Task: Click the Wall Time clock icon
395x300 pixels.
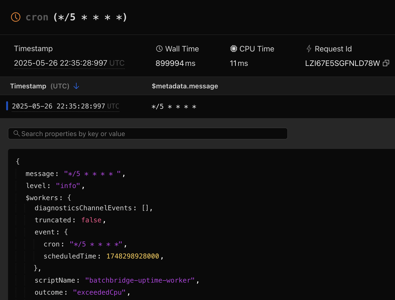Action: (159, 49)
